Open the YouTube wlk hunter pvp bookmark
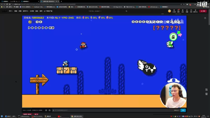 coord(154,7)
